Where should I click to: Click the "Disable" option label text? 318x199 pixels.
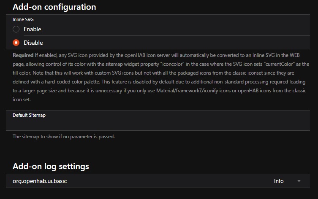33,43
